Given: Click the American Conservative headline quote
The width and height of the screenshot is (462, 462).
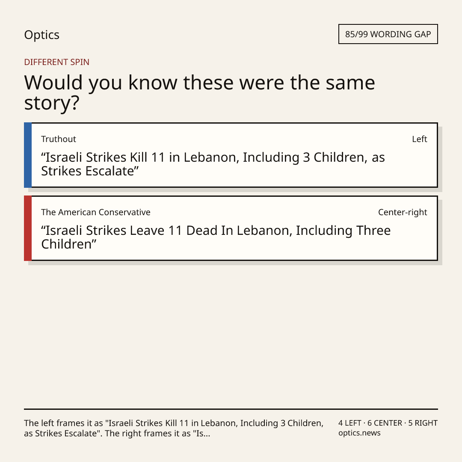Looking at the screenshot, I should tap(216, 237).
